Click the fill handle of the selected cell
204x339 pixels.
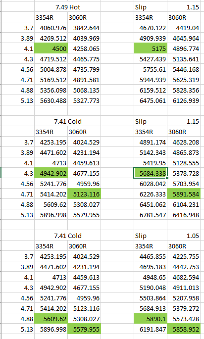[x=167, y=178]
